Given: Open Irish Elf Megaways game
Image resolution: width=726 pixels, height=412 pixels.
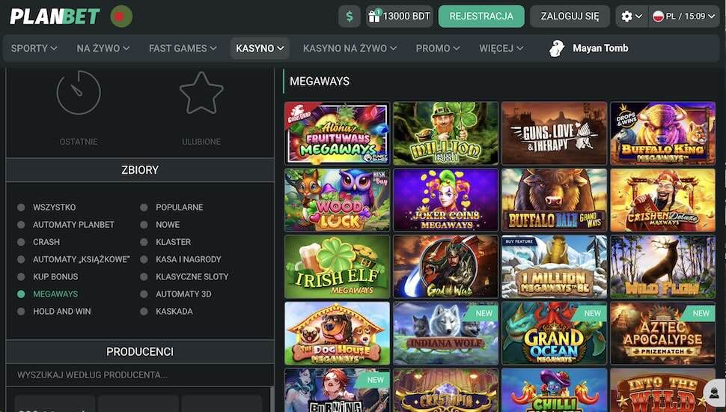Looking at the screenshot, I should [x=337, y=267].
